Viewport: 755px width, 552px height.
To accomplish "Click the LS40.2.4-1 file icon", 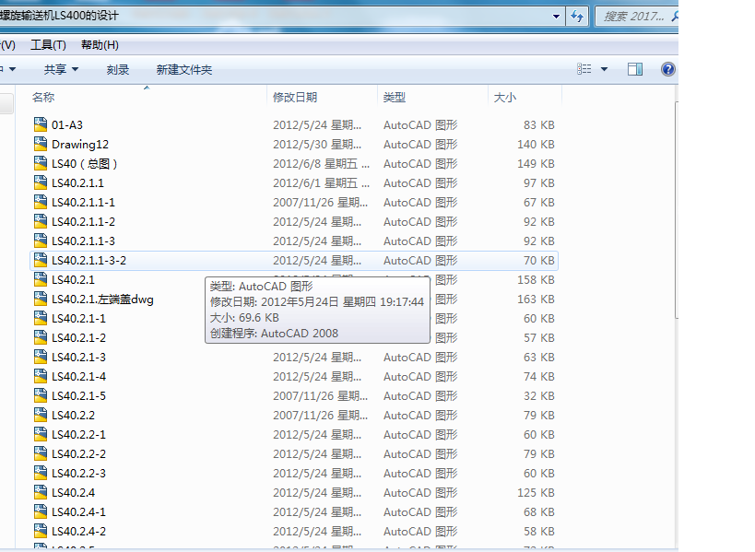I will click(41, 511).
